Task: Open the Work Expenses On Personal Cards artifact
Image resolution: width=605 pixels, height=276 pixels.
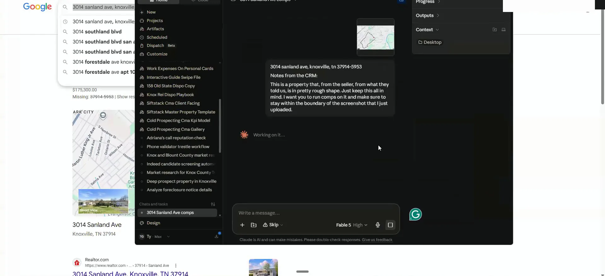Action: point(180,69)
